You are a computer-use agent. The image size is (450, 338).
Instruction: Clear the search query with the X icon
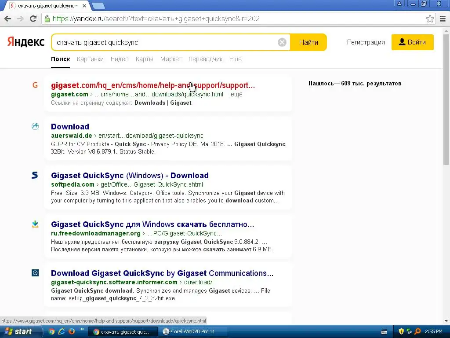coord(282,42)
